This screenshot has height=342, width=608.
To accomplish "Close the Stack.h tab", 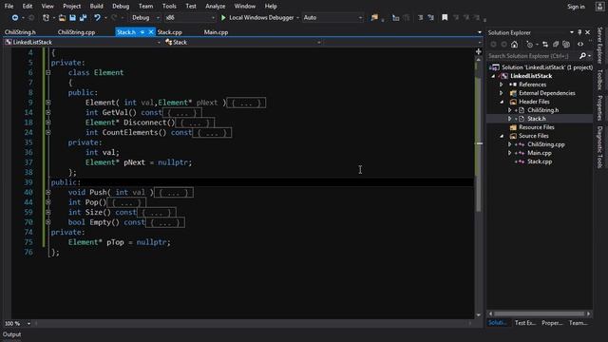I will tap(151, 32).
